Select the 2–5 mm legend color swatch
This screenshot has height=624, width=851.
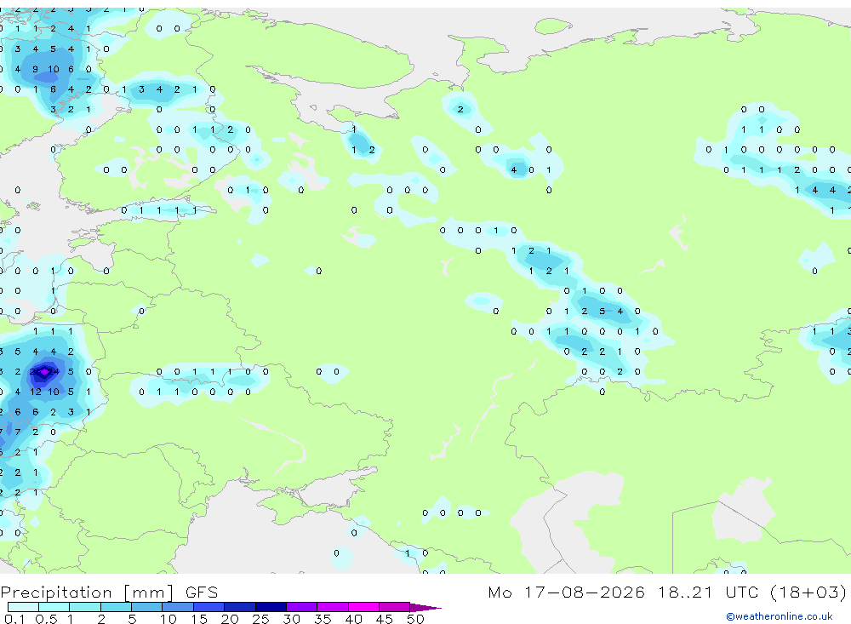116,607
